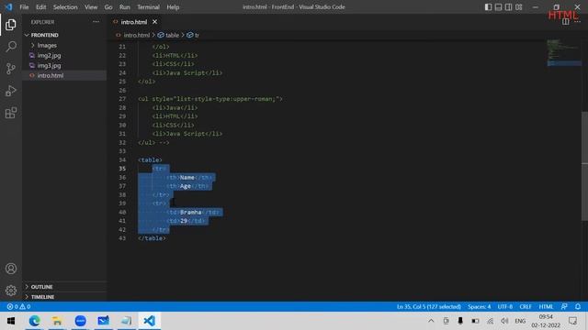Open the customize layout icon
The image size is (588, 330).
tap(518, 7)
